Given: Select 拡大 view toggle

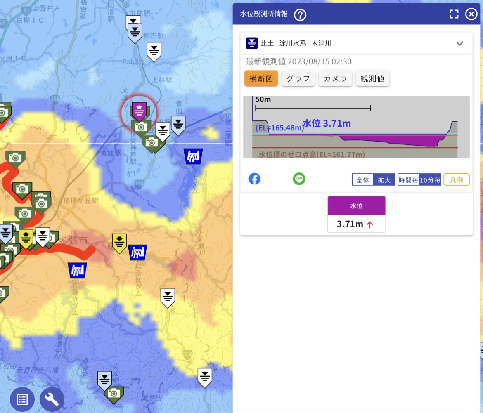Looking at the screenshot, I should [384, 180].
